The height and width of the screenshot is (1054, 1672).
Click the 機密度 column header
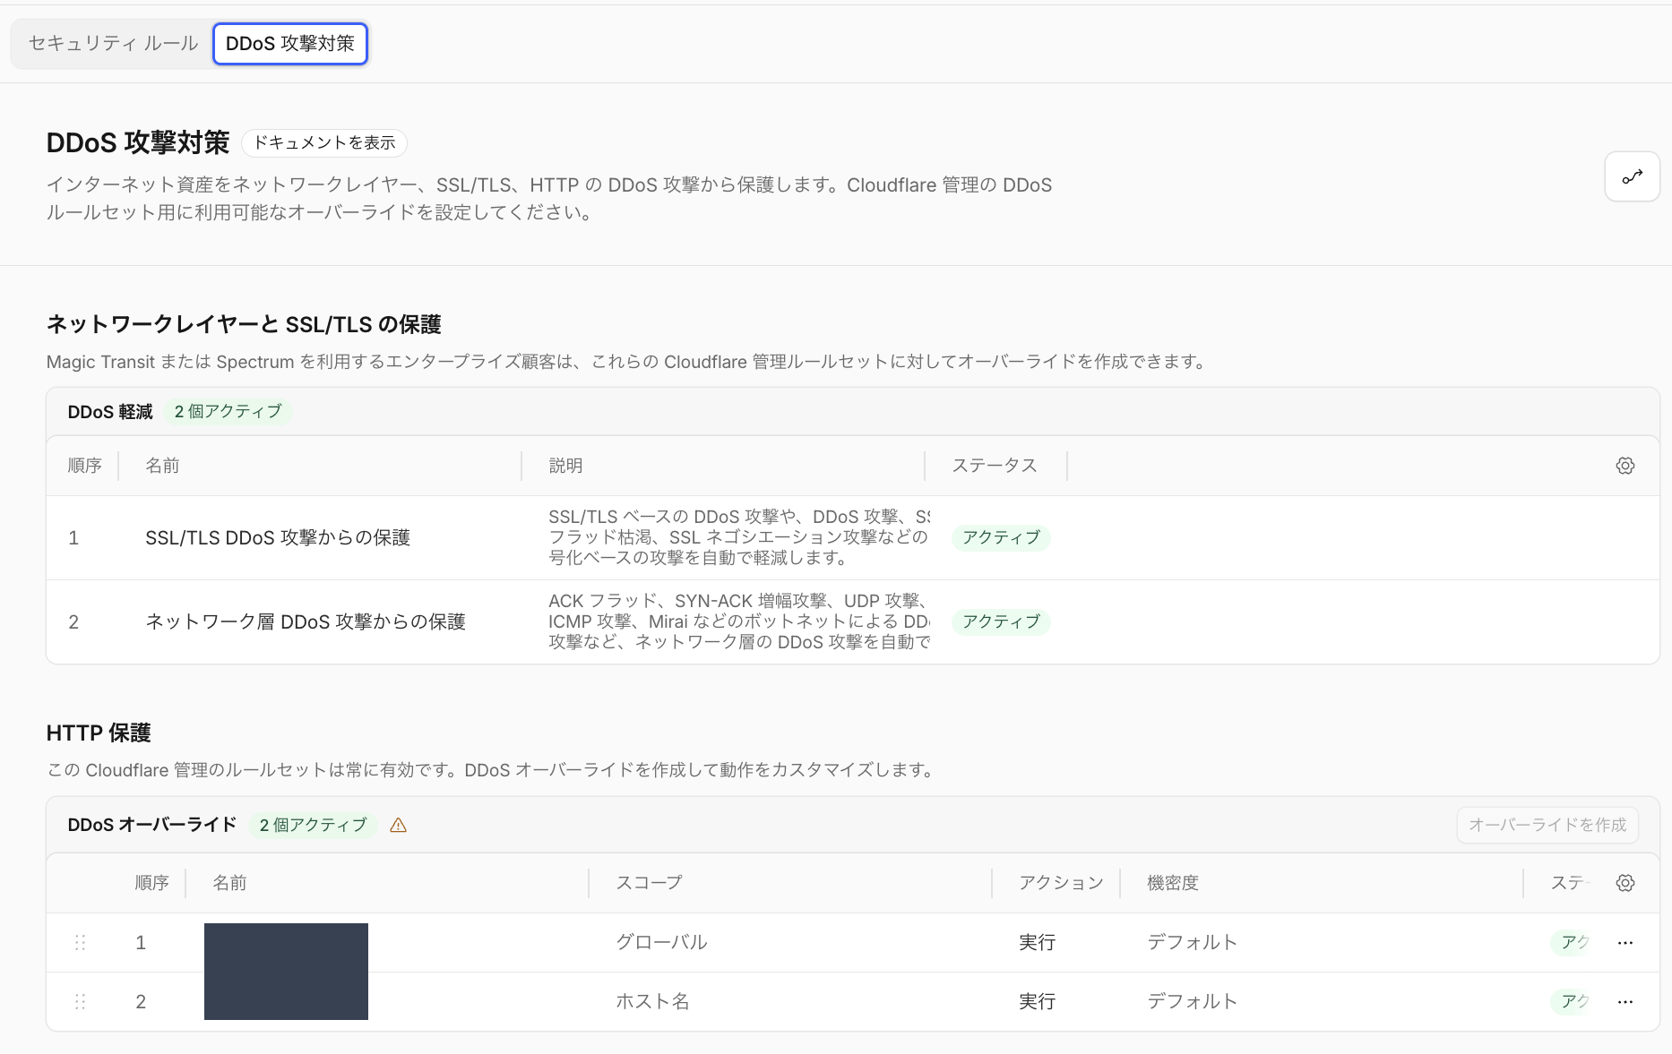[1173, 883]
